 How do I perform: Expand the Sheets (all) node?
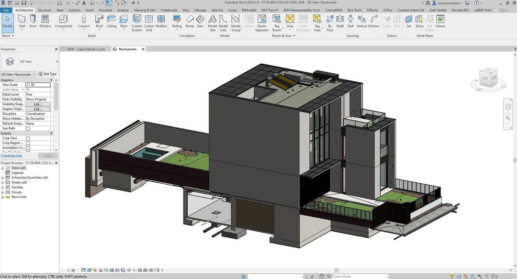pos(3,183)
